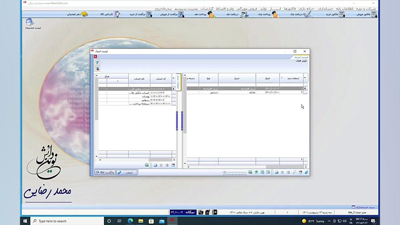Open the Windows Start button
The height and width of the screenshot is (225, 400).
(25, 221)
